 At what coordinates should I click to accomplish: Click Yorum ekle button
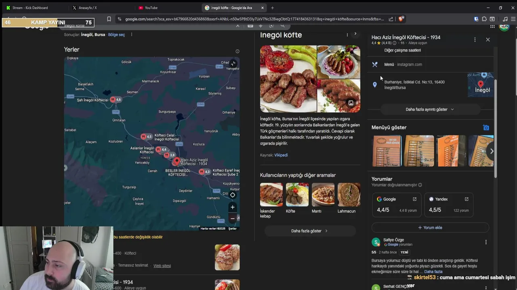coord(430,228)
